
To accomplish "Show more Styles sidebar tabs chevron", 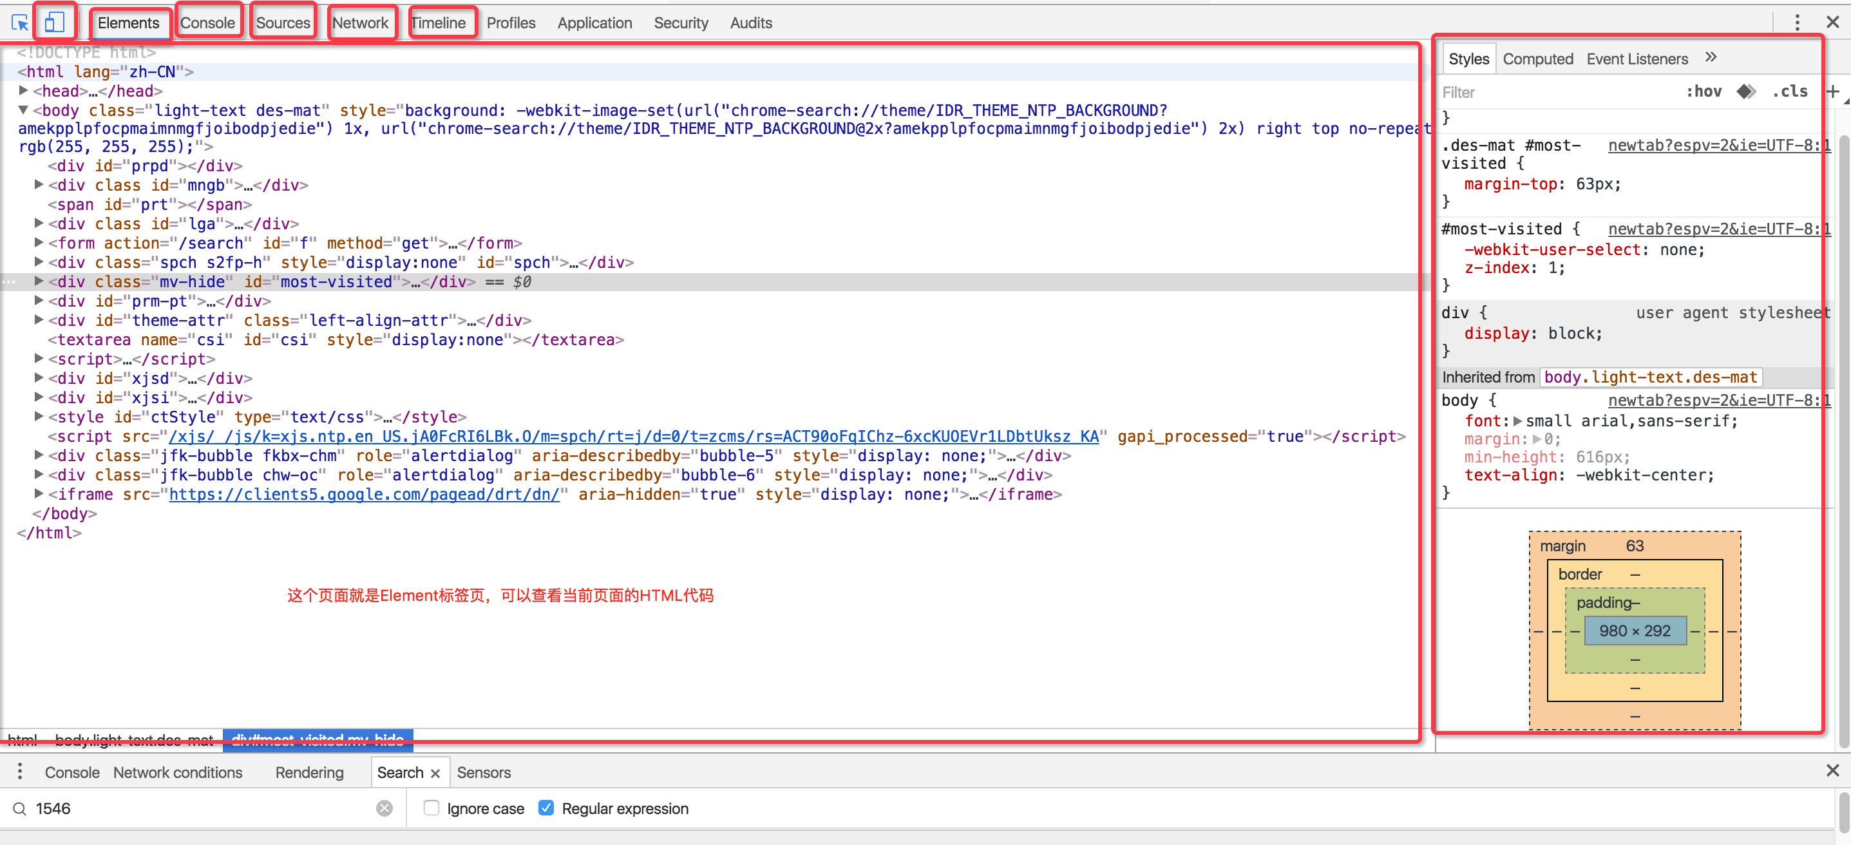I will (1711, 57).
